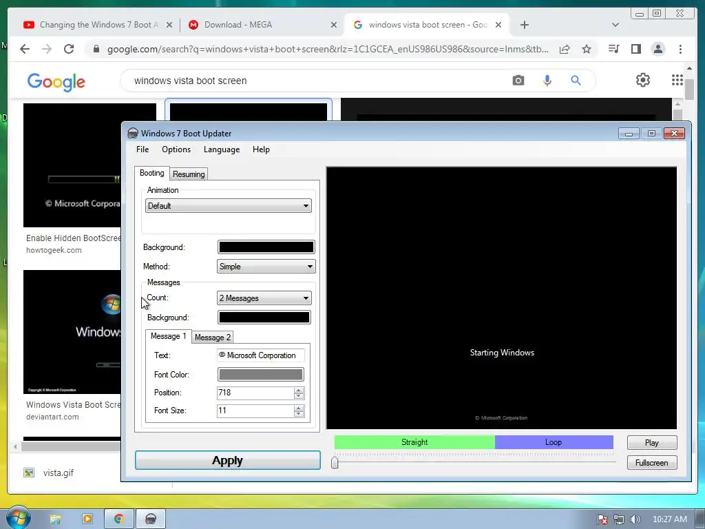Open the Options menu in Boot Updater
705x529 pixels.
pos(176,149)
